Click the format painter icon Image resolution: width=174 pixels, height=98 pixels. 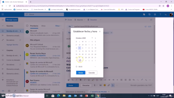pyautogui.click(x=69, y=80)
